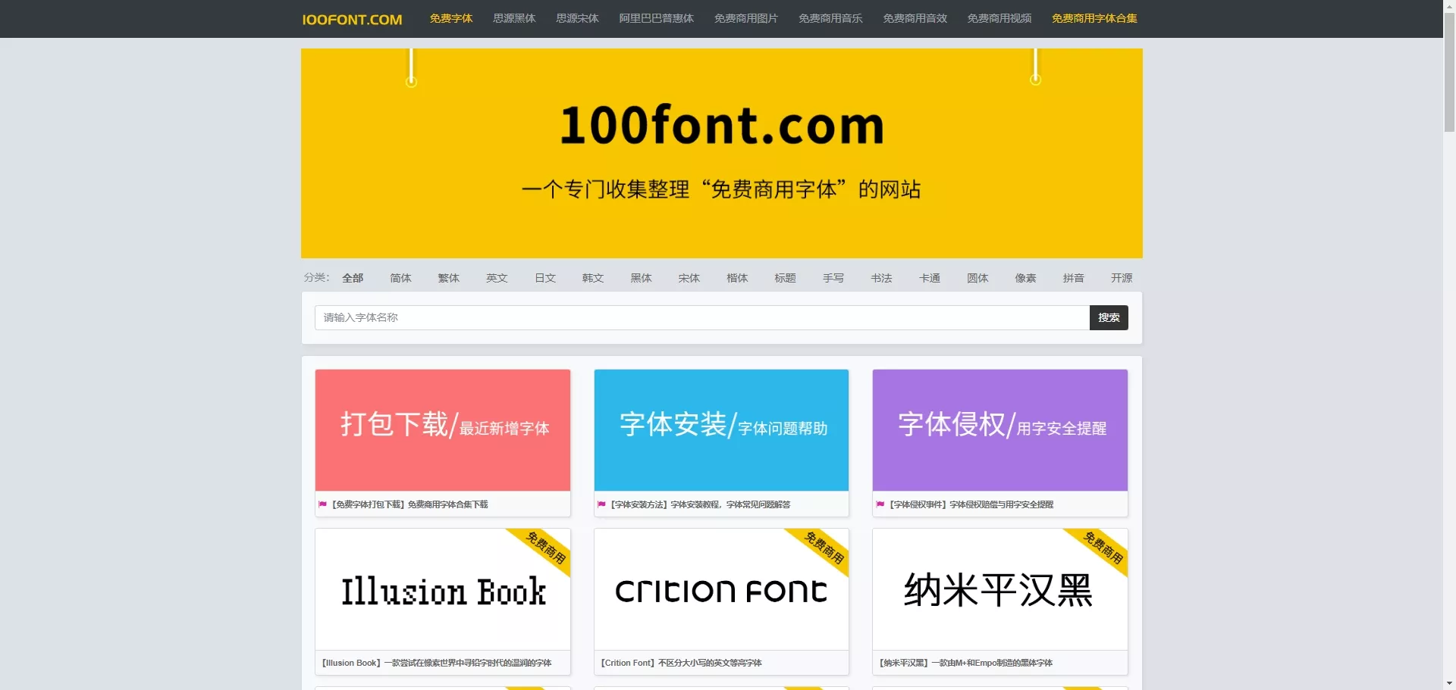
Task: Click the scrollbar up arrow
Action: pyautogui.click(x=1449, y=5)
